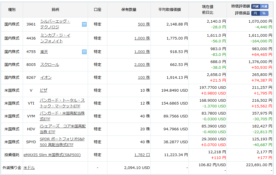Select stock code 8005

pyautogui.click(x=31, y=65)
